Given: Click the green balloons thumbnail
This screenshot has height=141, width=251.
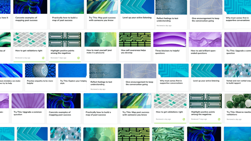Looking at the screenshot, I should [x=238, y=101].
